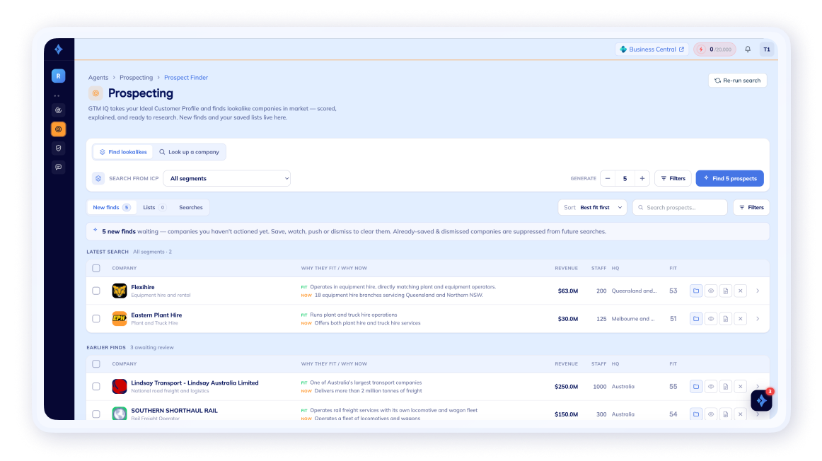822x461 pixels.
Task: Watch Flexihire using the eye icon
Action: point(711,291)
